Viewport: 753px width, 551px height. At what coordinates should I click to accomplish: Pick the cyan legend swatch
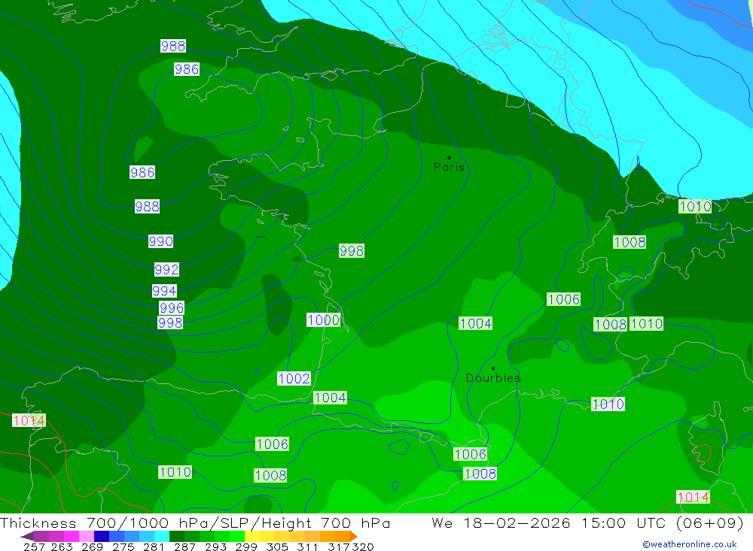[x=162, y=536]
